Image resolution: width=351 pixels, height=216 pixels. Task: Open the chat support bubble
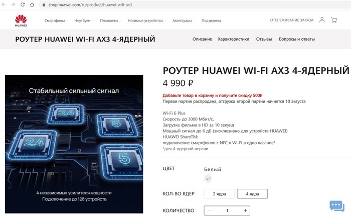point(336,206)
